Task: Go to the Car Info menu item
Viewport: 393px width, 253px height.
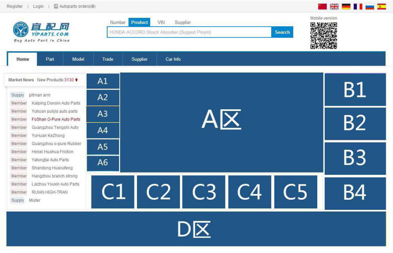Action: tap(173, 59)
